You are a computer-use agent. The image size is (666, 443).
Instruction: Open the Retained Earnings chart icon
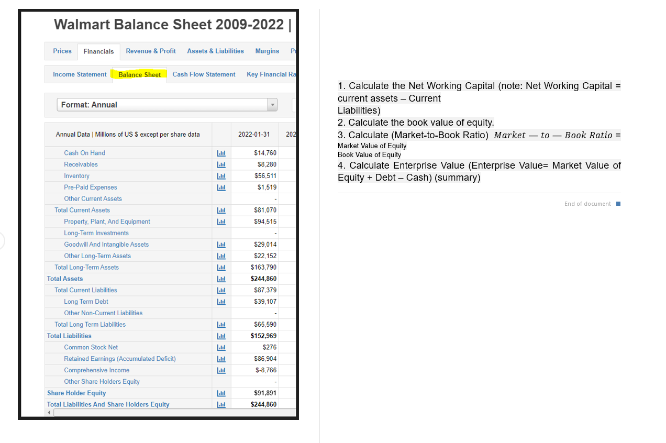(221, 359)
